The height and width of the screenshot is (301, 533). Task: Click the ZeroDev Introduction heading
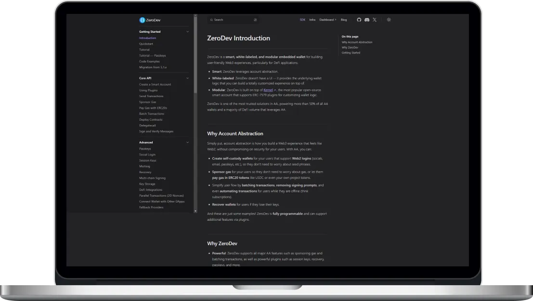(x=239, y=38)
